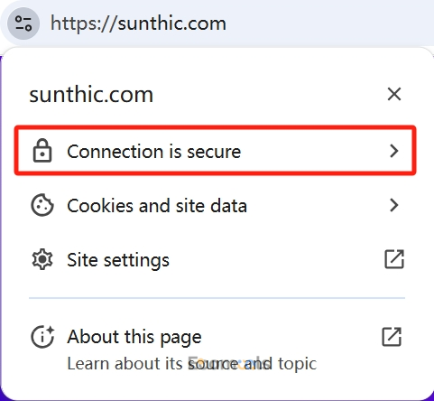Close the site info popup
Image resolution: width=434 pixels, height=401 pixels.
[394, 94]
